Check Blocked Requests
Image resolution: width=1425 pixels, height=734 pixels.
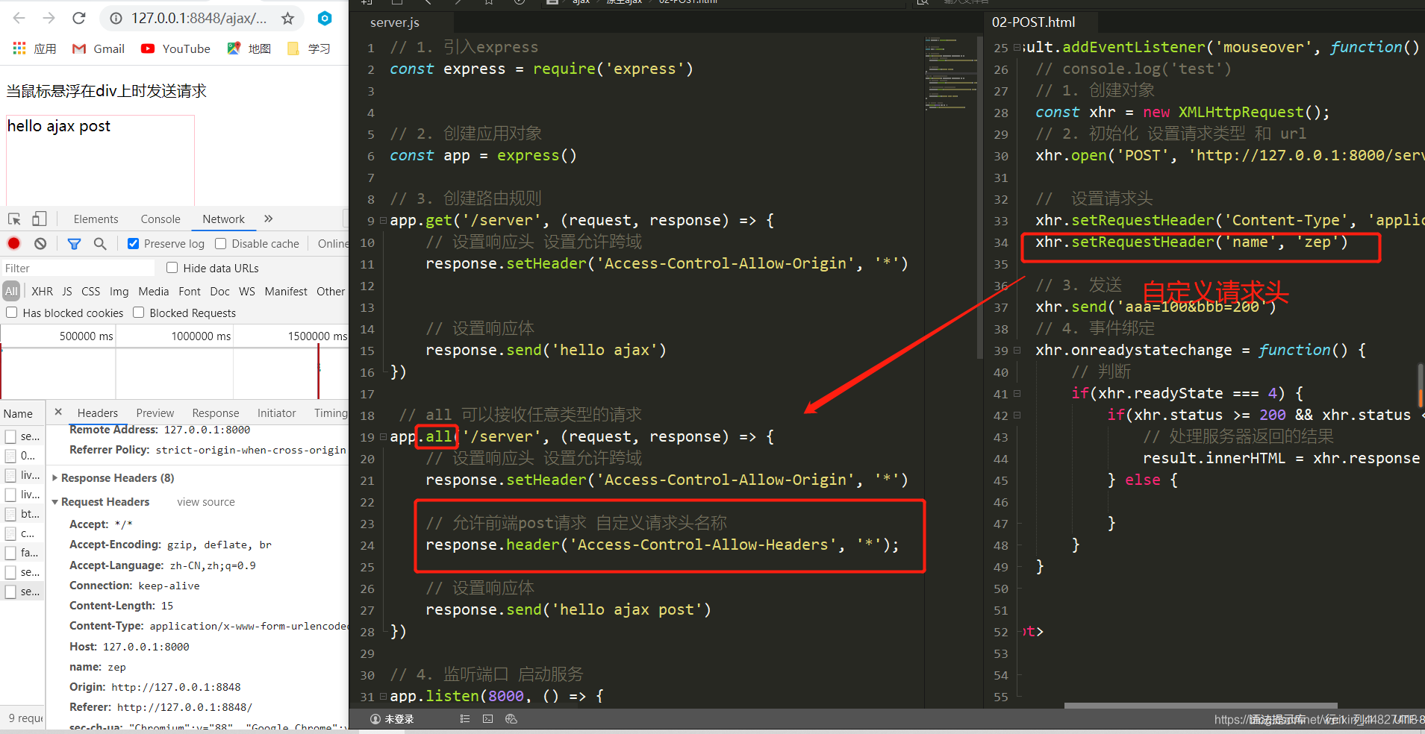point(138,313)
